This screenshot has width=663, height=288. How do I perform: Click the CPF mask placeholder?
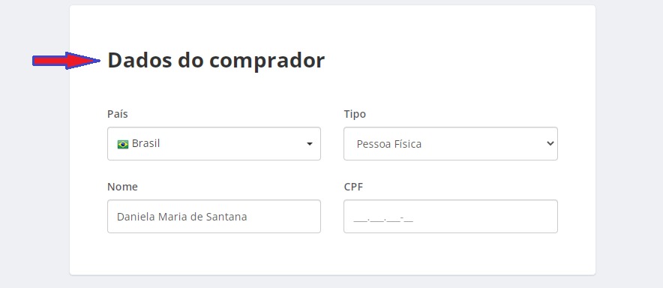click(383, 219)
